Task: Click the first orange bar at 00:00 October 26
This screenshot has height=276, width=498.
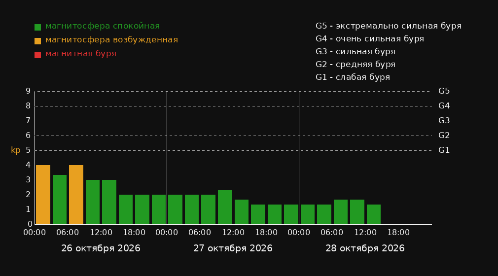Action: click(x=43, y=195)
